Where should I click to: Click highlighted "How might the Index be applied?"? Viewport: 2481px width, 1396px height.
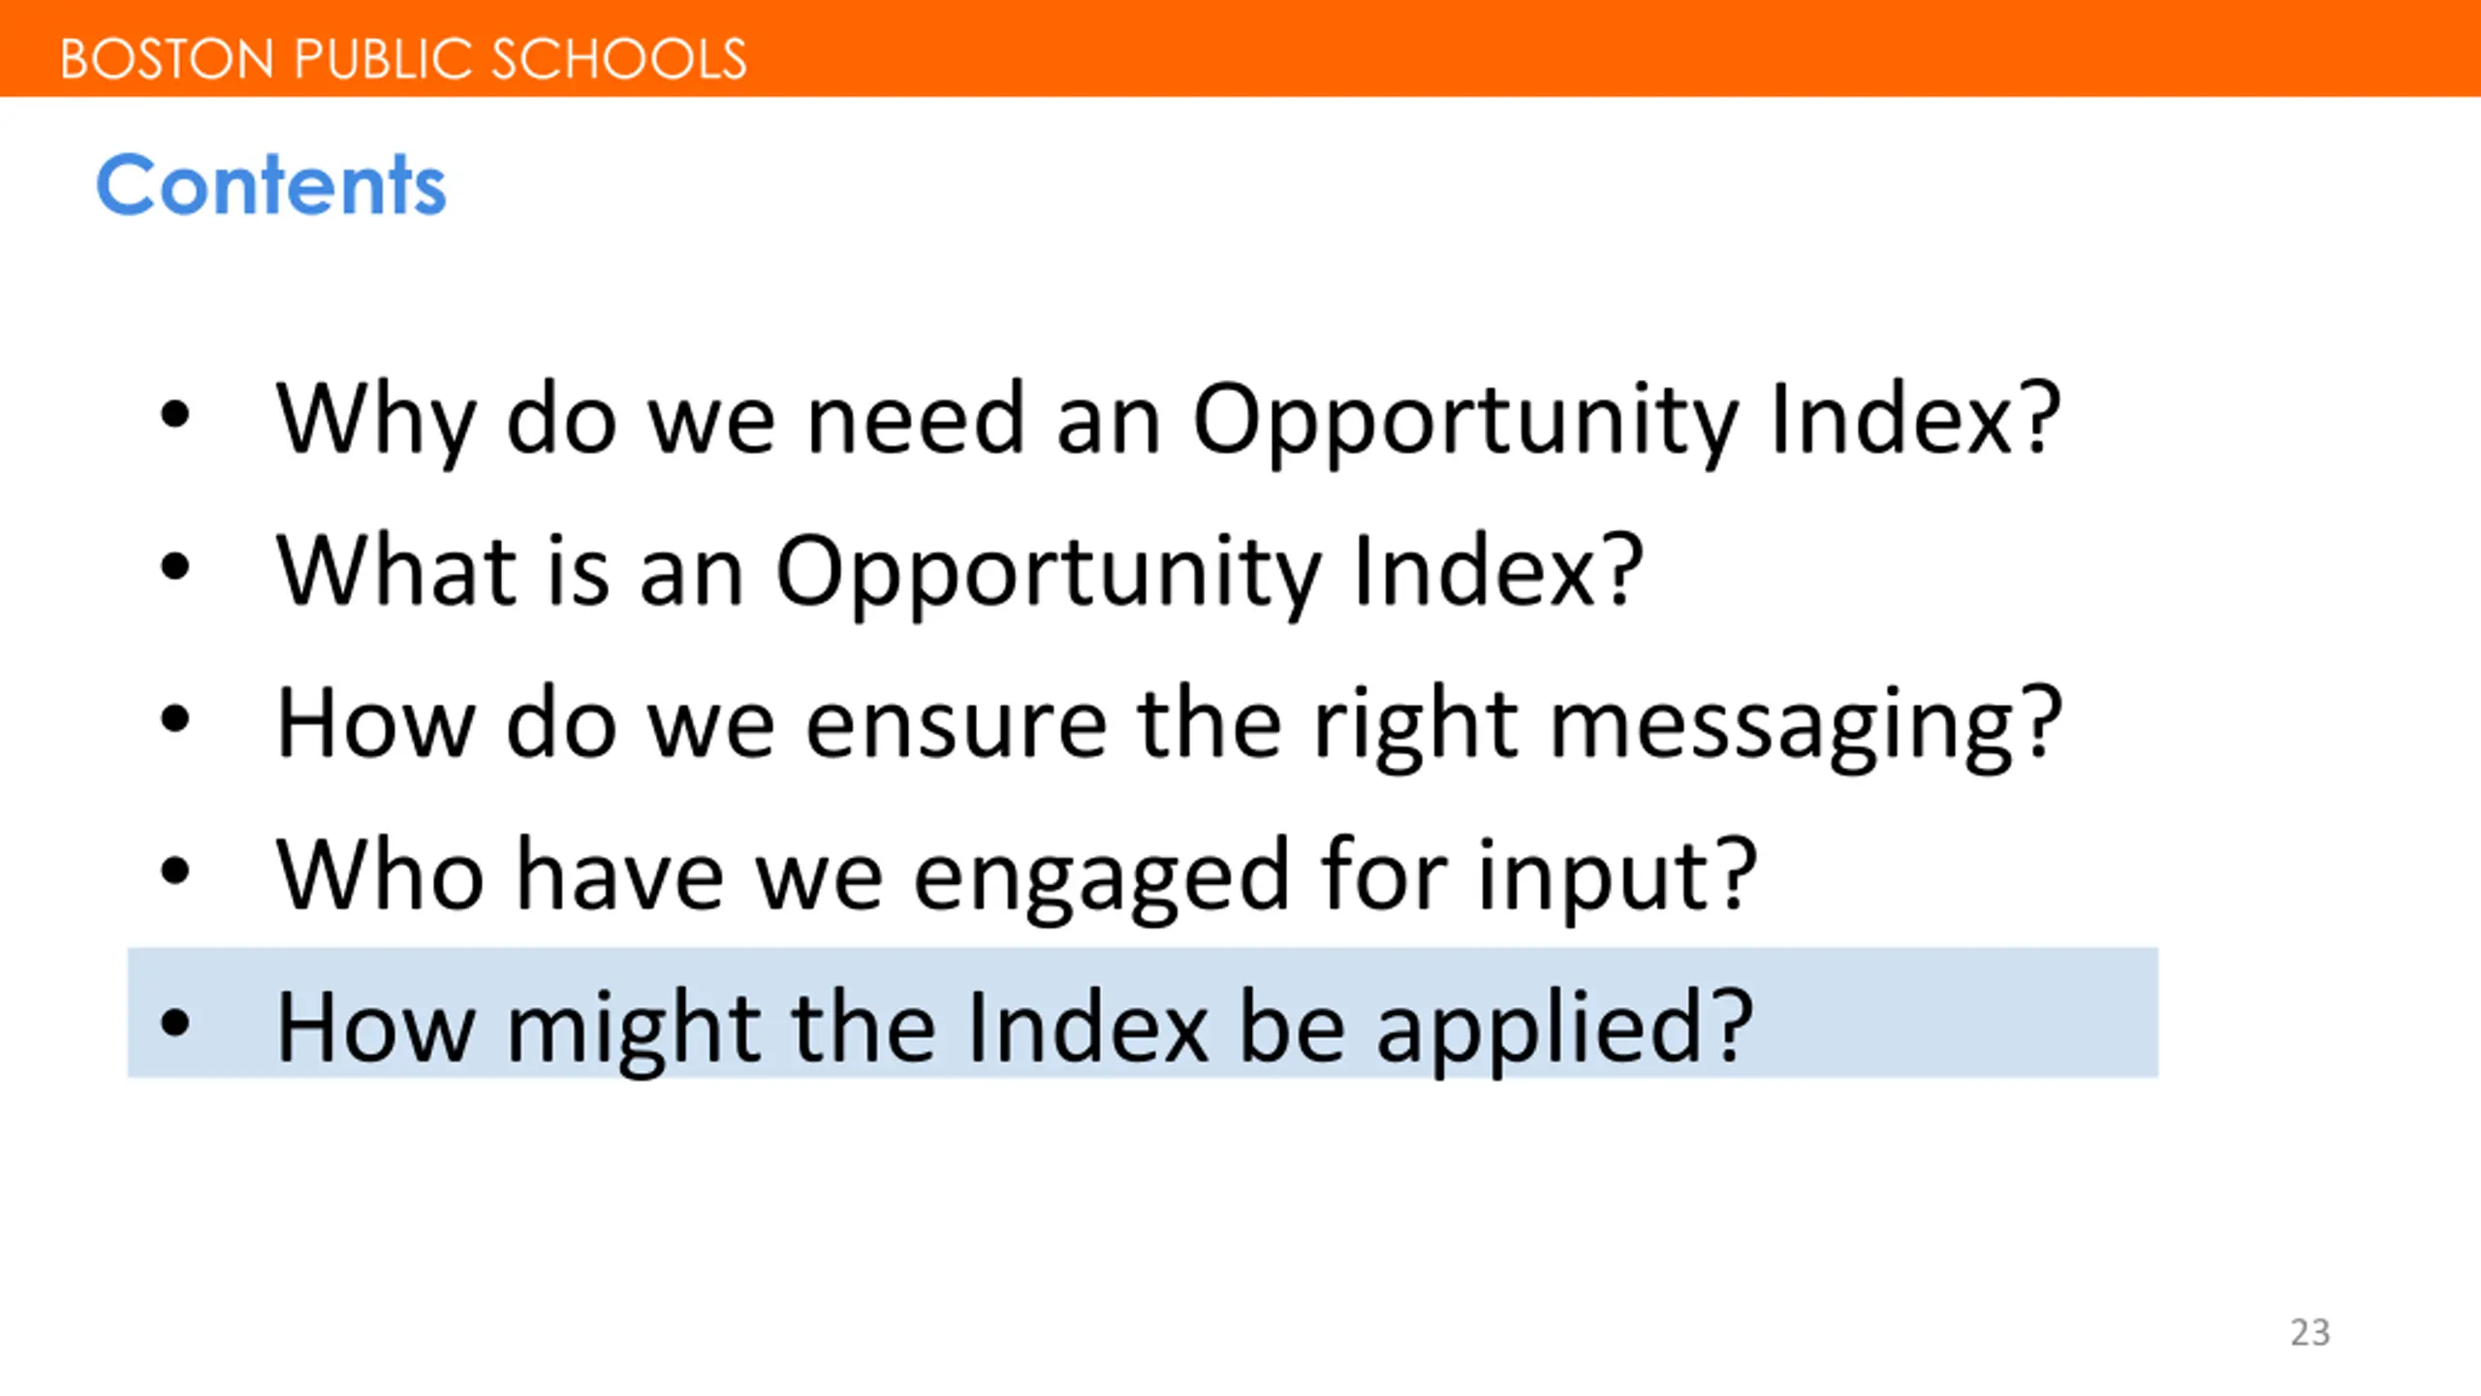[x=1014, y=1026]
